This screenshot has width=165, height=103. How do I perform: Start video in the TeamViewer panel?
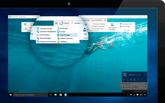(x=124, y=80)
